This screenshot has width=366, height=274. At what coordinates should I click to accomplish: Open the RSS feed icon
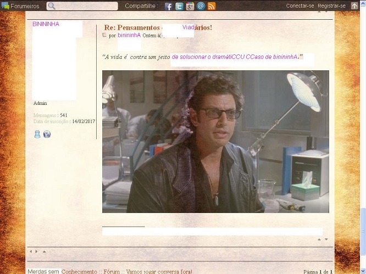(x=212, y=6)
